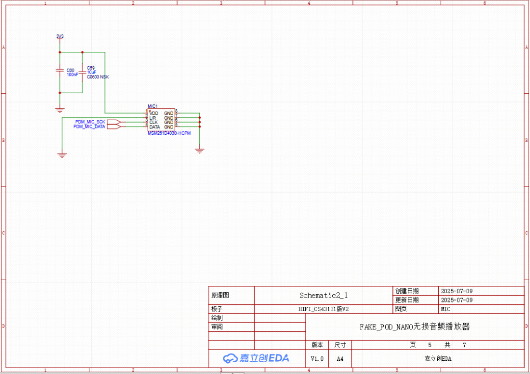Select the C0603 NSK footprint text
This screenshot has width=530, height=374.
tap(98, 77)
